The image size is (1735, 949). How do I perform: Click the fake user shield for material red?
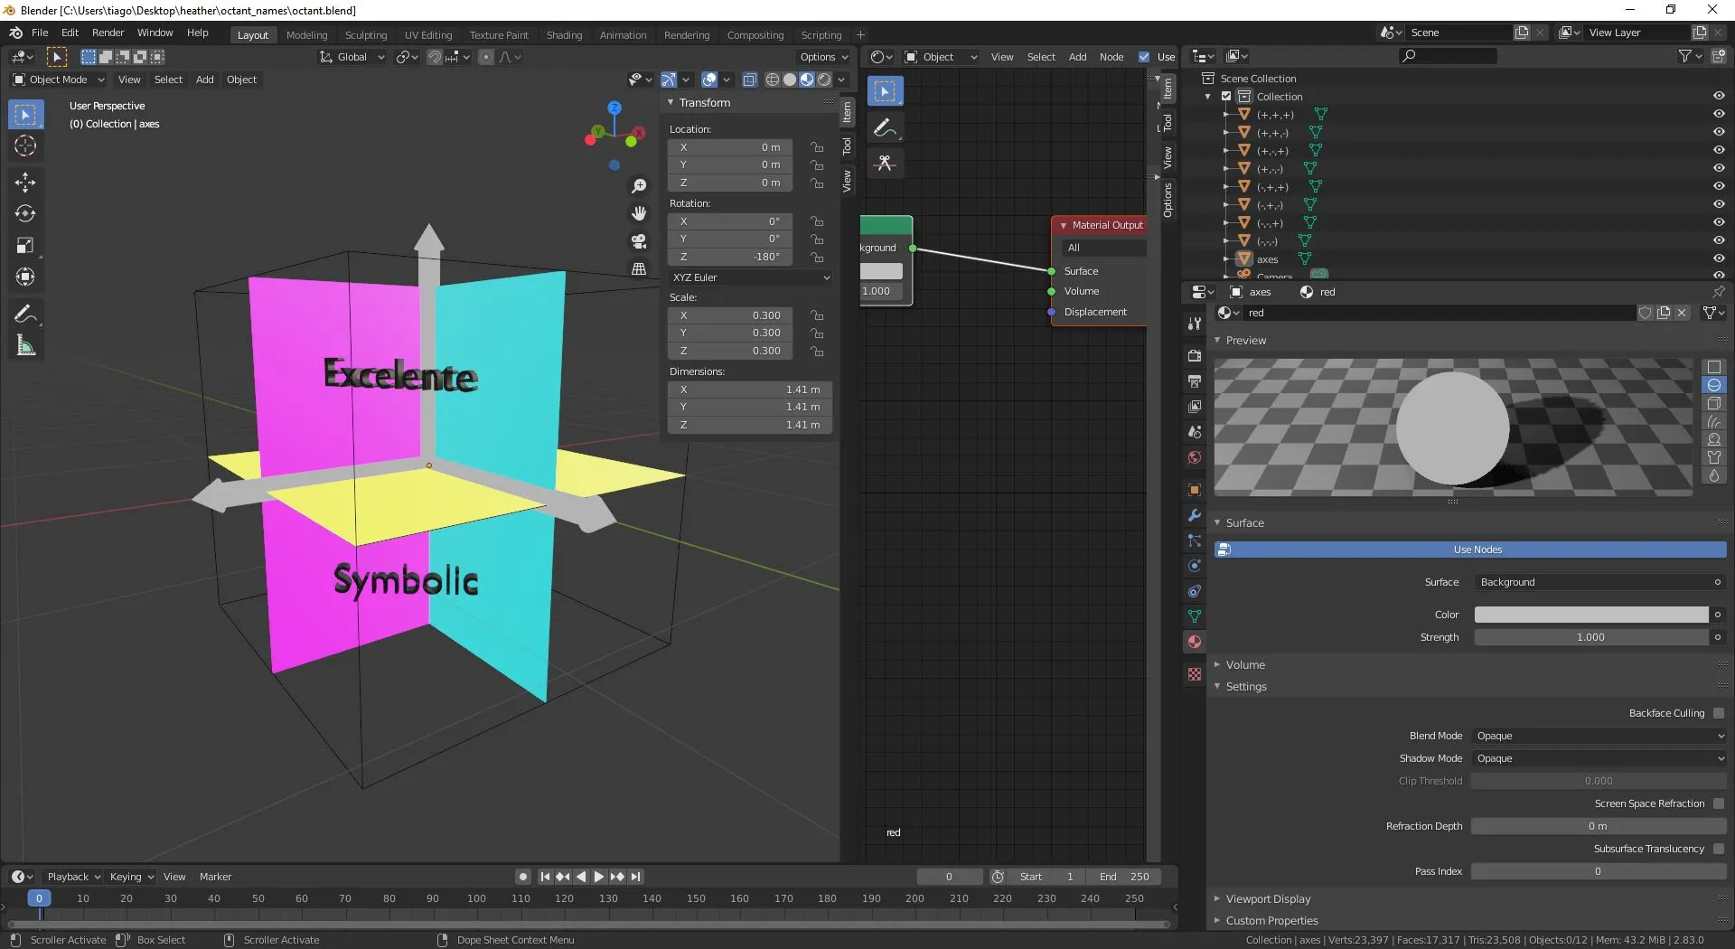[x=1645, y=313]
